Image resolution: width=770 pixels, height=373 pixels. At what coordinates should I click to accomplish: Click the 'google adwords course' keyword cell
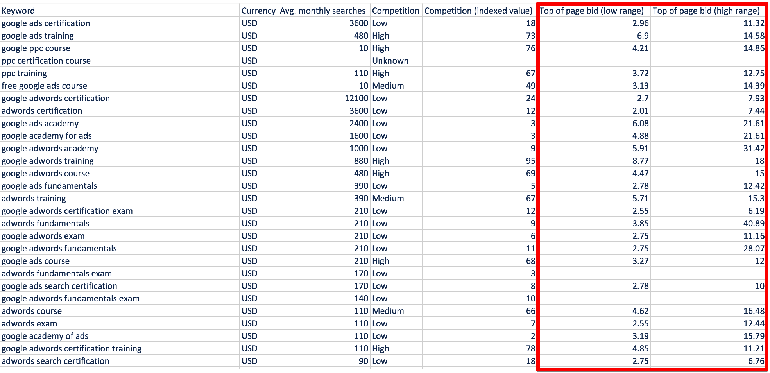click(120, 173)
